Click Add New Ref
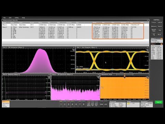 (x=92, y=104)
